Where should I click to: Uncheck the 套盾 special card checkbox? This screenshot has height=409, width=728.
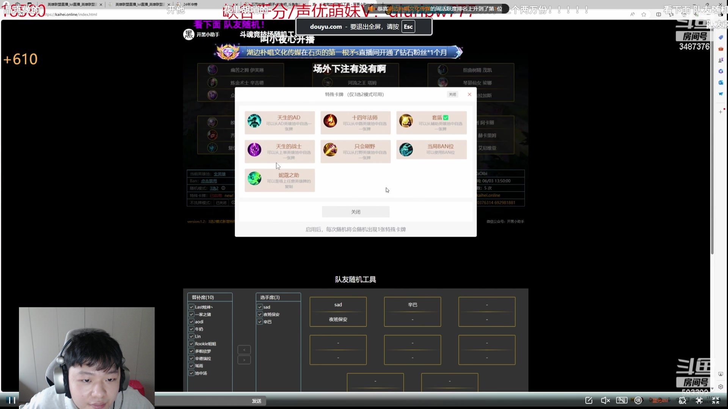coord(446,117)
